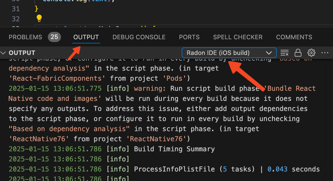This screenshot has height=181, width=333.
Task: Click line number 32 in the editor gutter
Action: point(16,19)
